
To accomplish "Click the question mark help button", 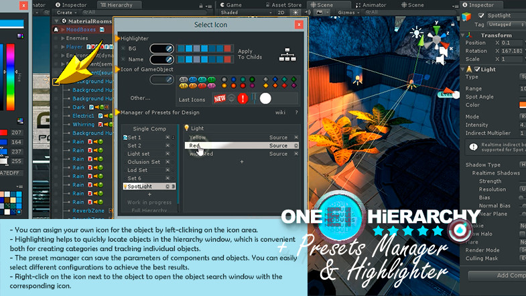I will point(297,113).
